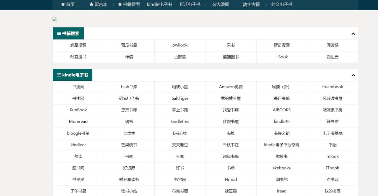Screen dimensions: 378x196
Task: Open the 智奇搜索 link
Action: 281,45
